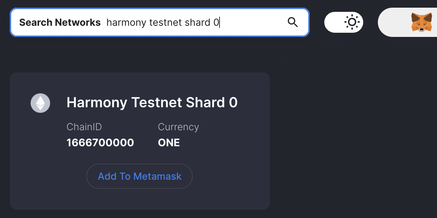Click the Currency label
The width and height of the screenshot is (437, 218).
point(178,127)
